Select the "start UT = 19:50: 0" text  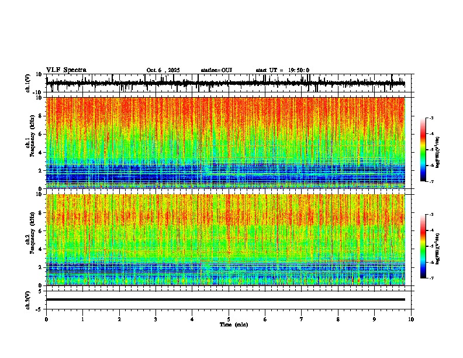282,70
